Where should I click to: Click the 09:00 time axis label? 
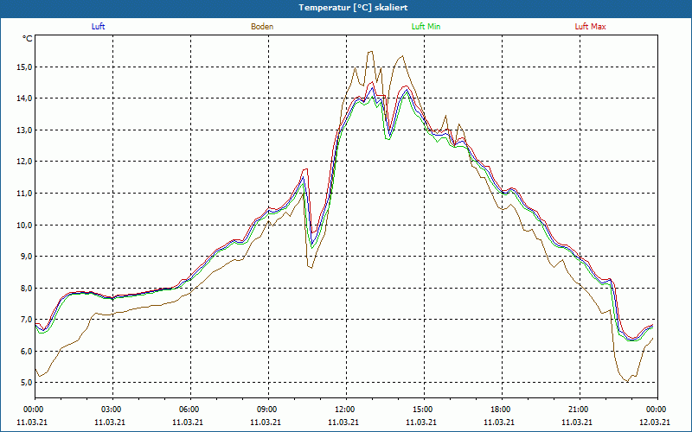tap(268, 410)
